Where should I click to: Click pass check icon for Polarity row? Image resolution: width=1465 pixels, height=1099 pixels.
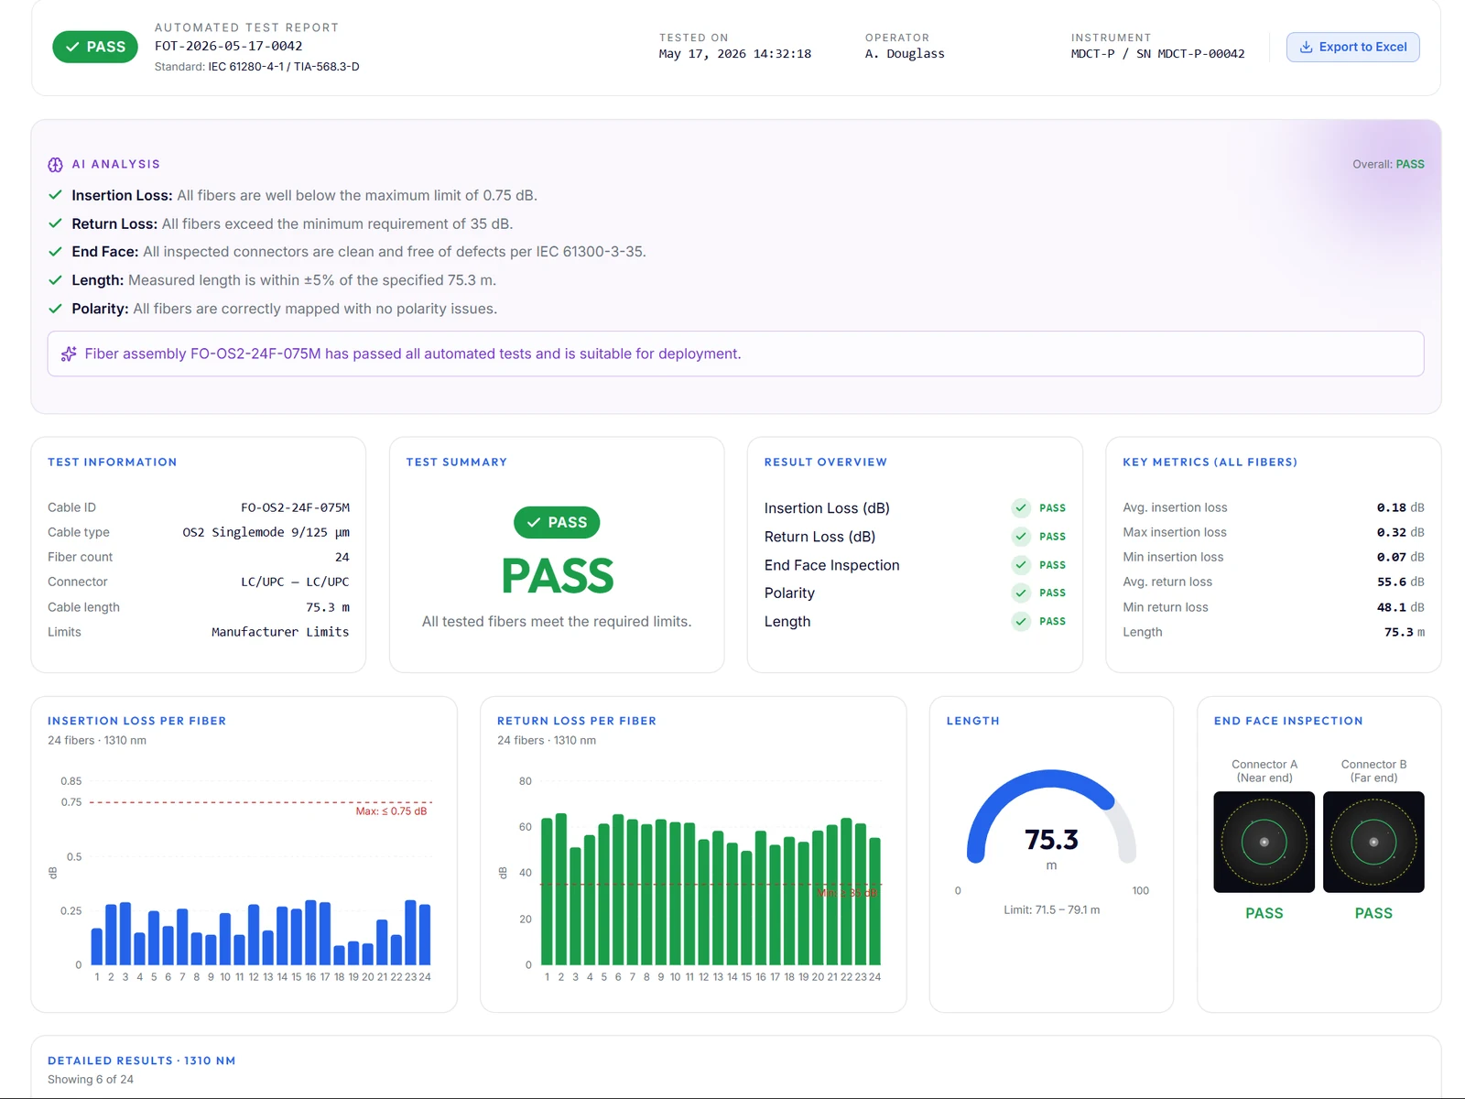(x=1021, y=593)
